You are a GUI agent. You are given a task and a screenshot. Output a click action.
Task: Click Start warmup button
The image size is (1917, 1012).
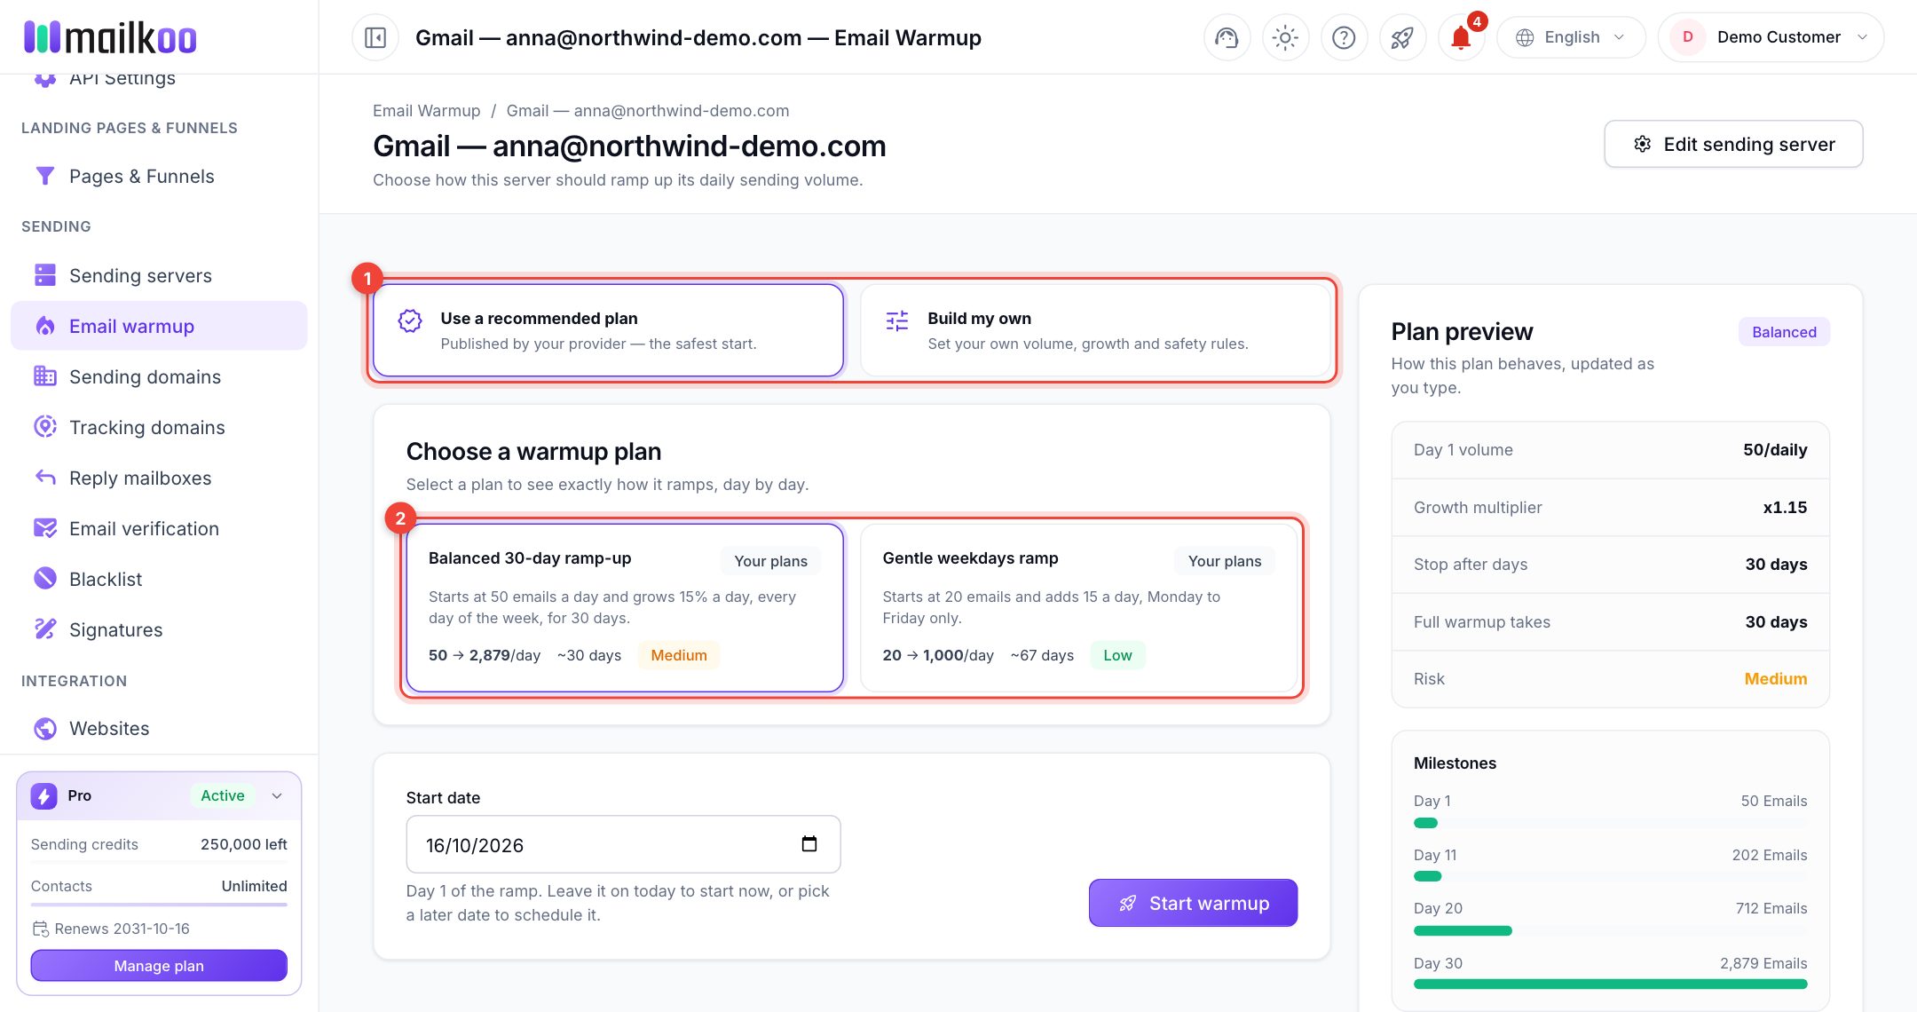point(1193,903)
